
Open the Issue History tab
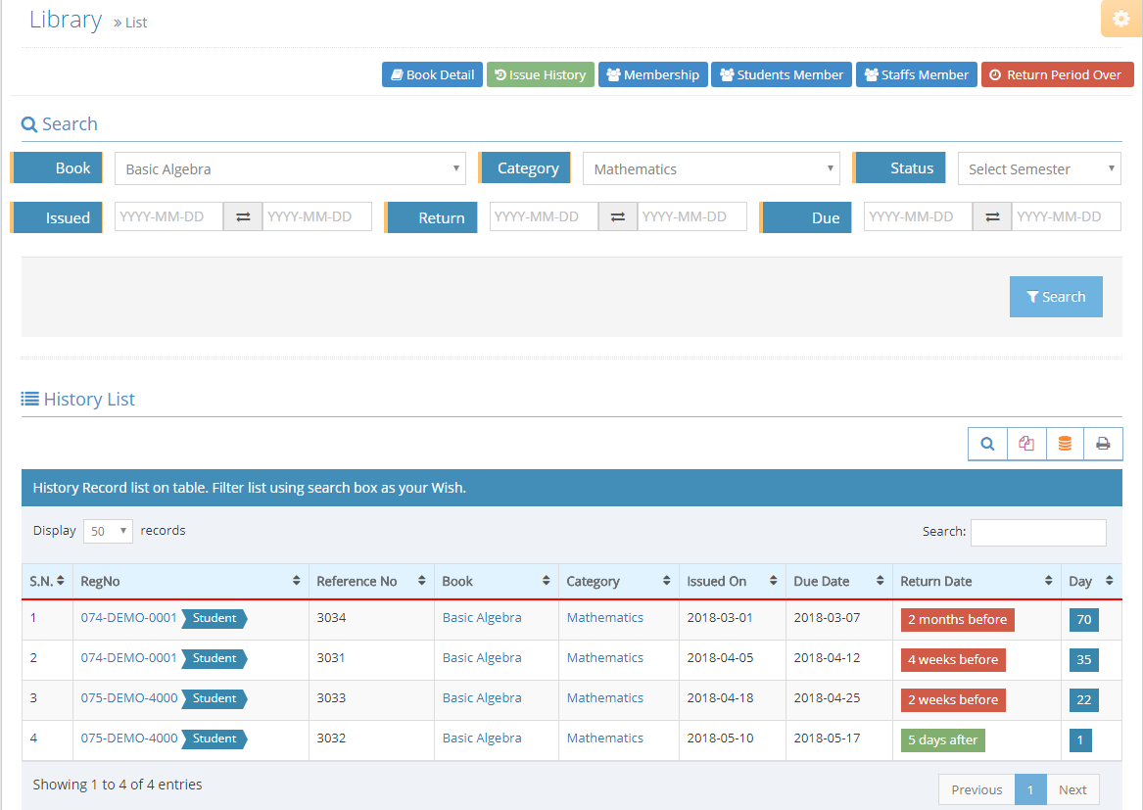540,74
